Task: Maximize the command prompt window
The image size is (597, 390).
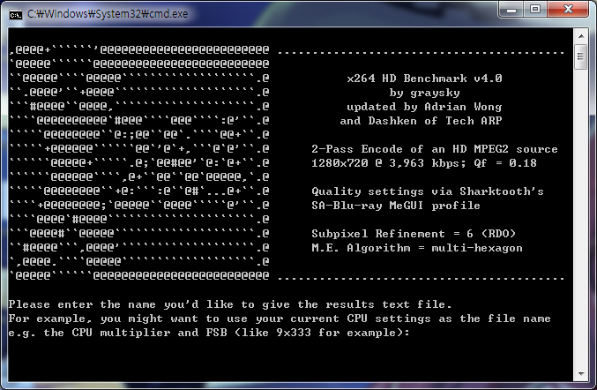Action: [x=535, y=9]
